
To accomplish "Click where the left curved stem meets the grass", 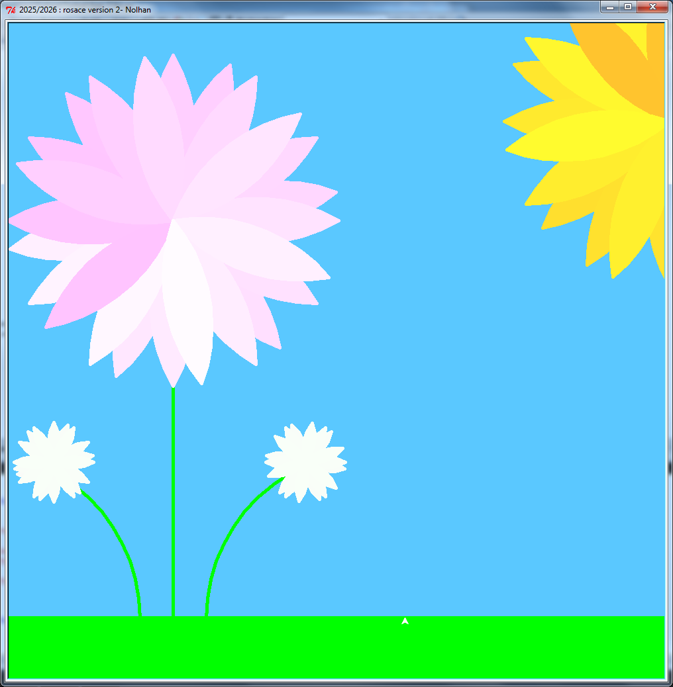I will [x=139, y=615].
